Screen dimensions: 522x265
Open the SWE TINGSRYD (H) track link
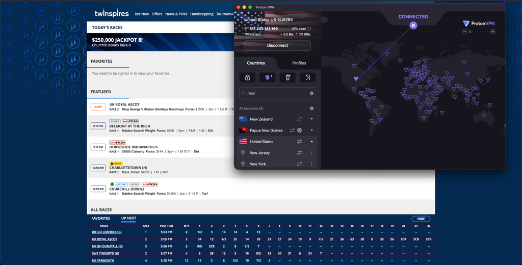[105, 253]
